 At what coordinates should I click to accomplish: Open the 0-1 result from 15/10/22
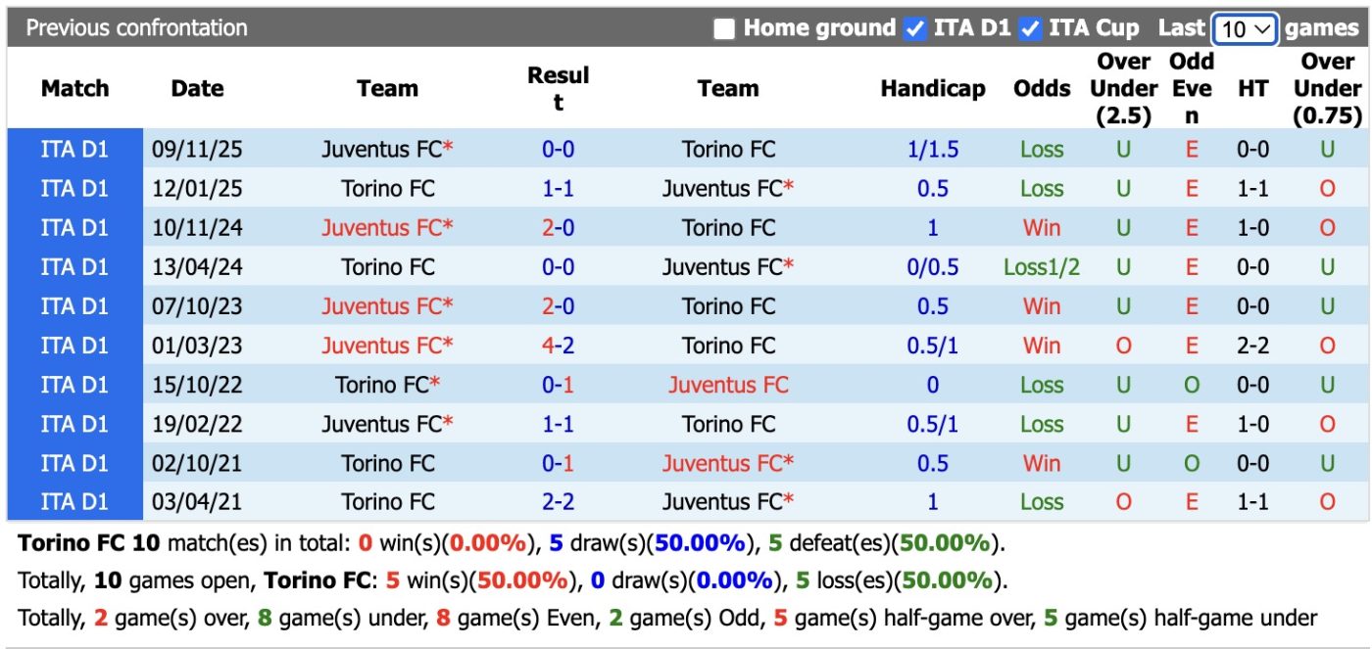[x=558, y=385]
